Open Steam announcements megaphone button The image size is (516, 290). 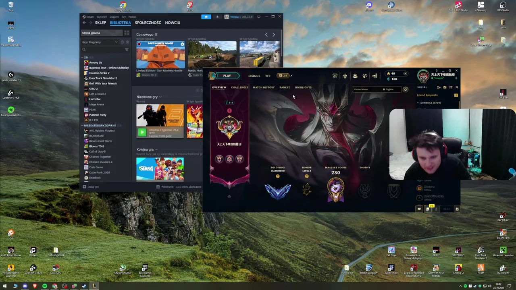[x=206, y=17]
